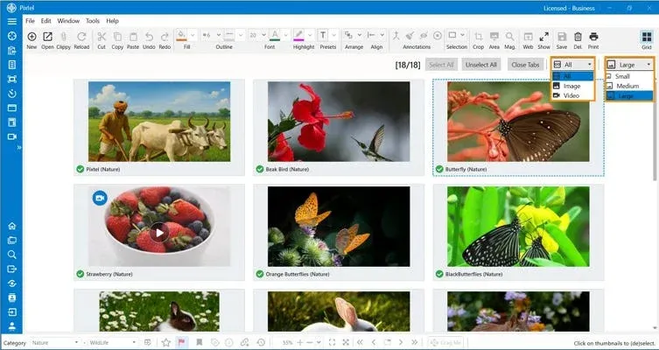
Task: Click the Select All button
Action: point(441,65)
